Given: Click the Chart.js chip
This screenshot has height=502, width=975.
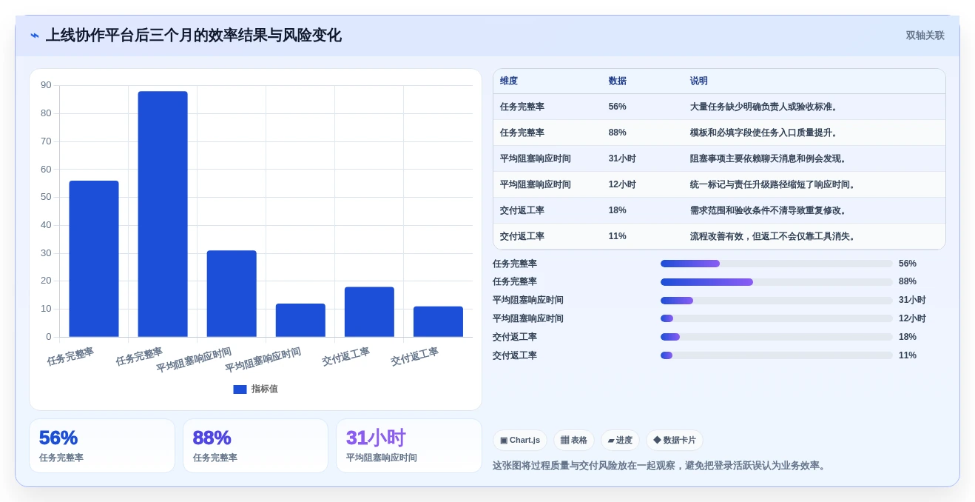Looking at the screenshot, I should 520,441.
